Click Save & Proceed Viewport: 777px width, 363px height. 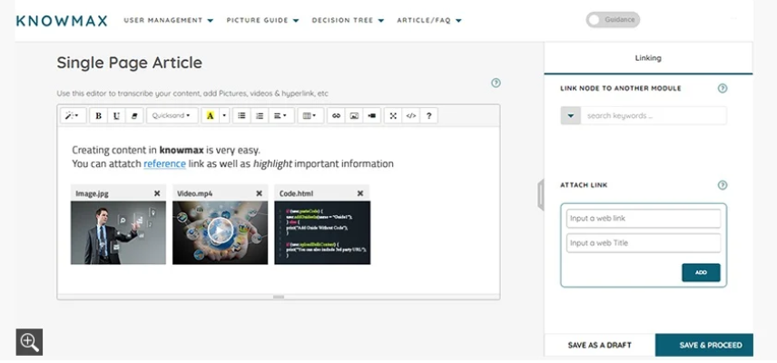point(704,345)
